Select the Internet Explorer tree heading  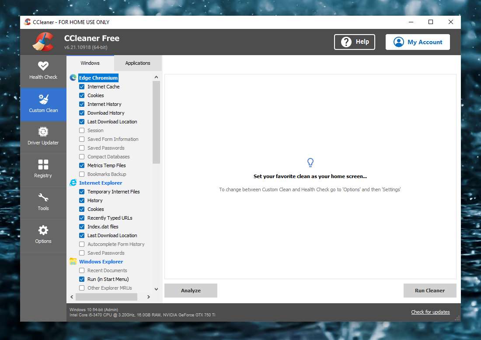pos(101,182)
